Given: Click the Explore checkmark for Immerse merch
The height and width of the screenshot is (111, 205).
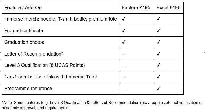Looking at the screenshot, I should pyautogui.click(x=123, y=19).
